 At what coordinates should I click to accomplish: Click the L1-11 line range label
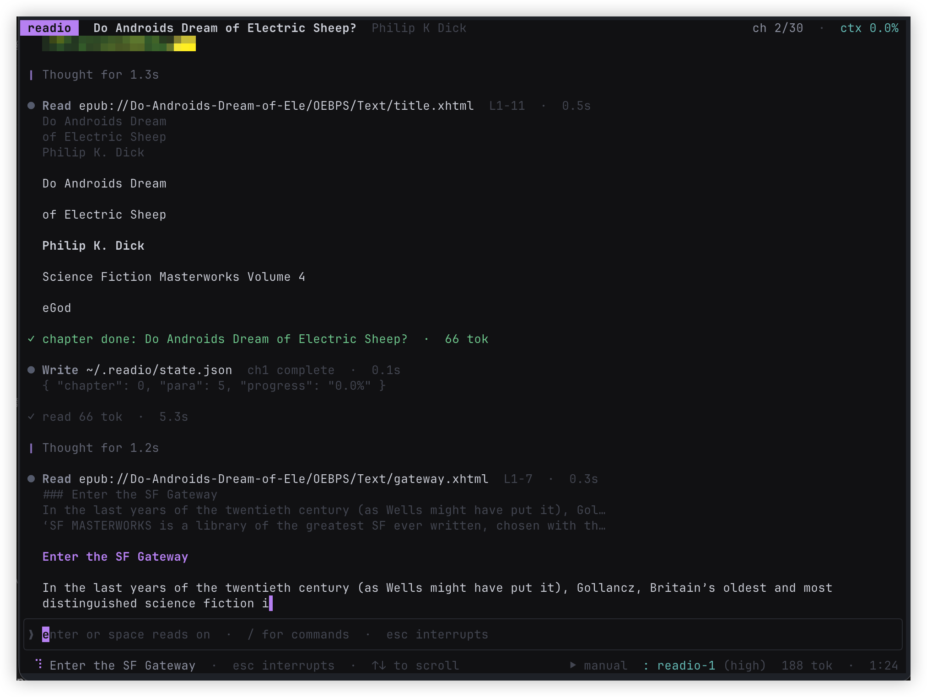coord(507,106)
